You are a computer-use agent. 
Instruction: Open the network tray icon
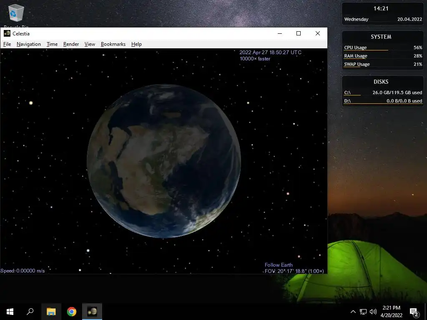click(x=363, y=312)
